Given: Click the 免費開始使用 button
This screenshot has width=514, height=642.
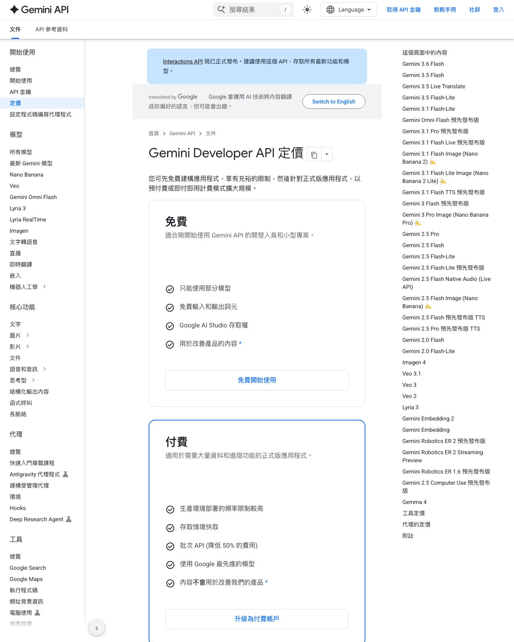Looking at the screenshot, I should click(257, 380).
